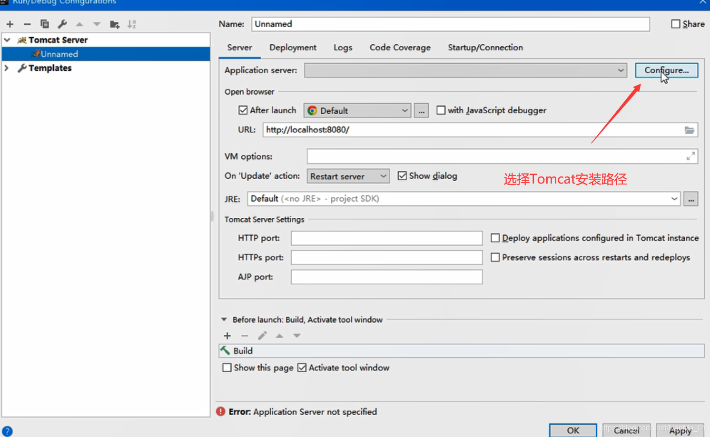Click the OK button
710x437 pixels.
[x=573, y=430]
